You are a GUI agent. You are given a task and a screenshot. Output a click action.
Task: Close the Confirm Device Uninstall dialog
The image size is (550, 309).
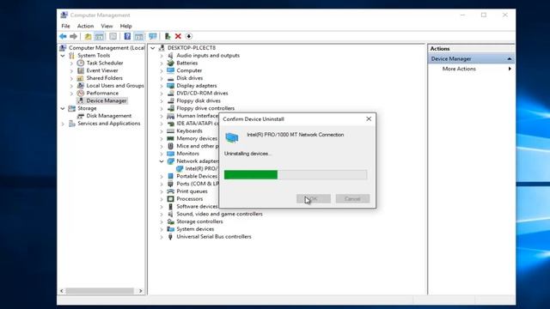pos(369,119)
